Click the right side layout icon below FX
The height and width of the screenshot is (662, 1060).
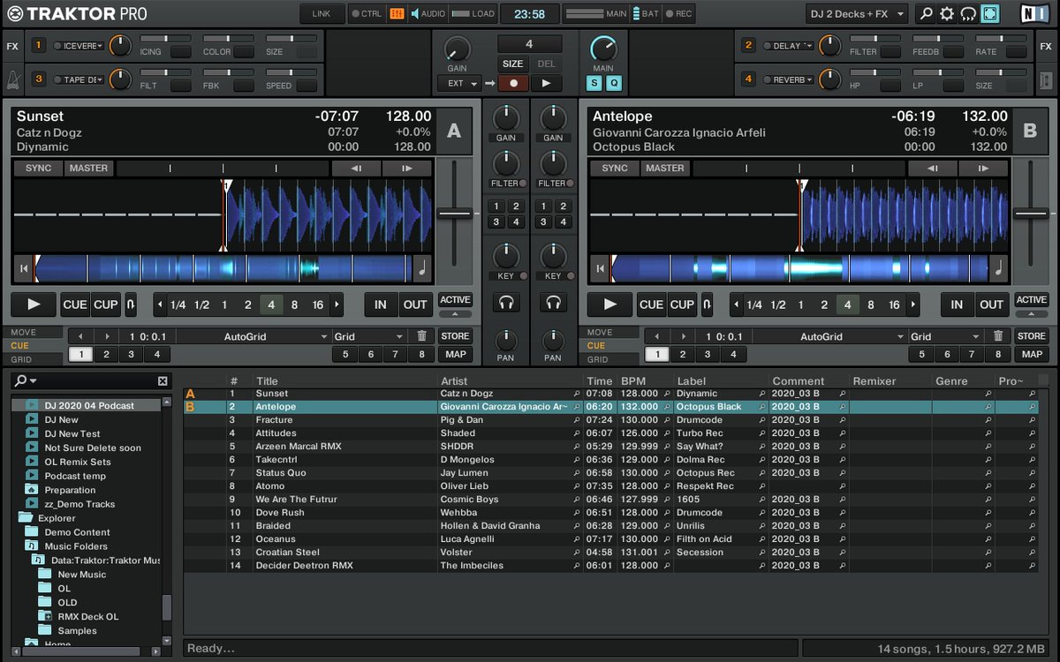coord(1047,79)
